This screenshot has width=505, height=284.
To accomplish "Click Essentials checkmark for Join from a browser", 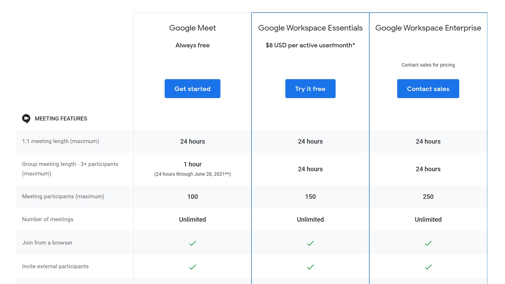I will [x=310, y=243].
